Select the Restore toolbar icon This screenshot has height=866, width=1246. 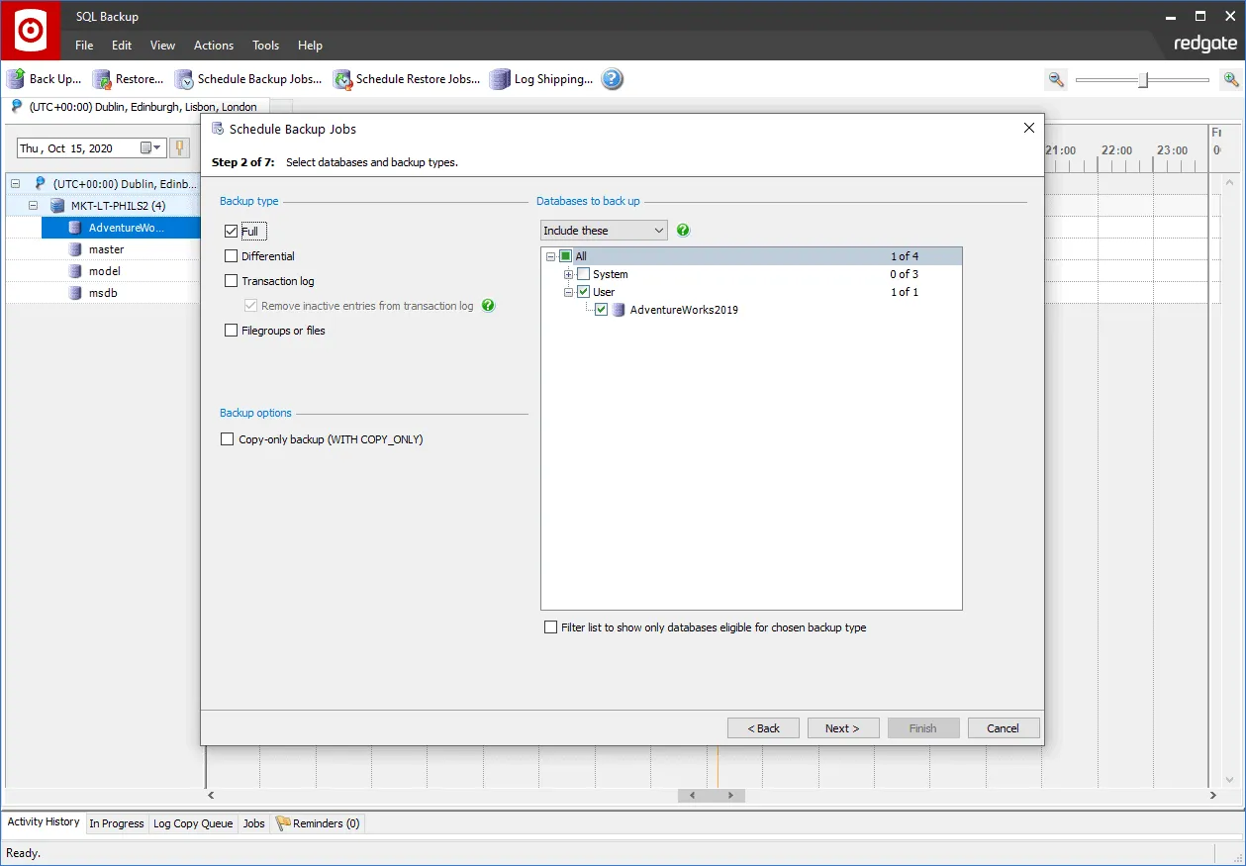click(99, 79)
